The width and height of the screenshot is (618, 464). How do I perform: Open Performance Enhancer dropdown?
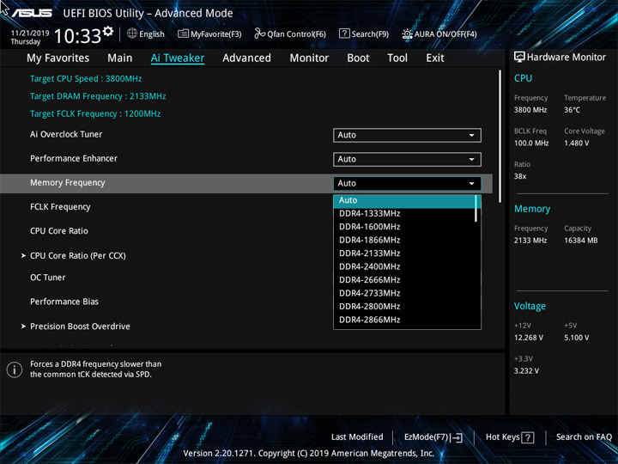coord(407,160)
